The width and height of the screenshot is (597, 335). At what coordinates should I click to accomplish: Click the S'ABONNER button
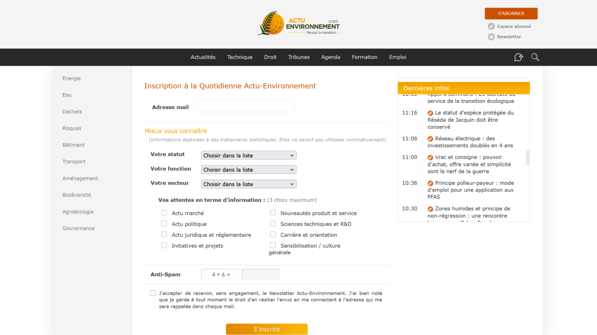click(x=511, y=13)
